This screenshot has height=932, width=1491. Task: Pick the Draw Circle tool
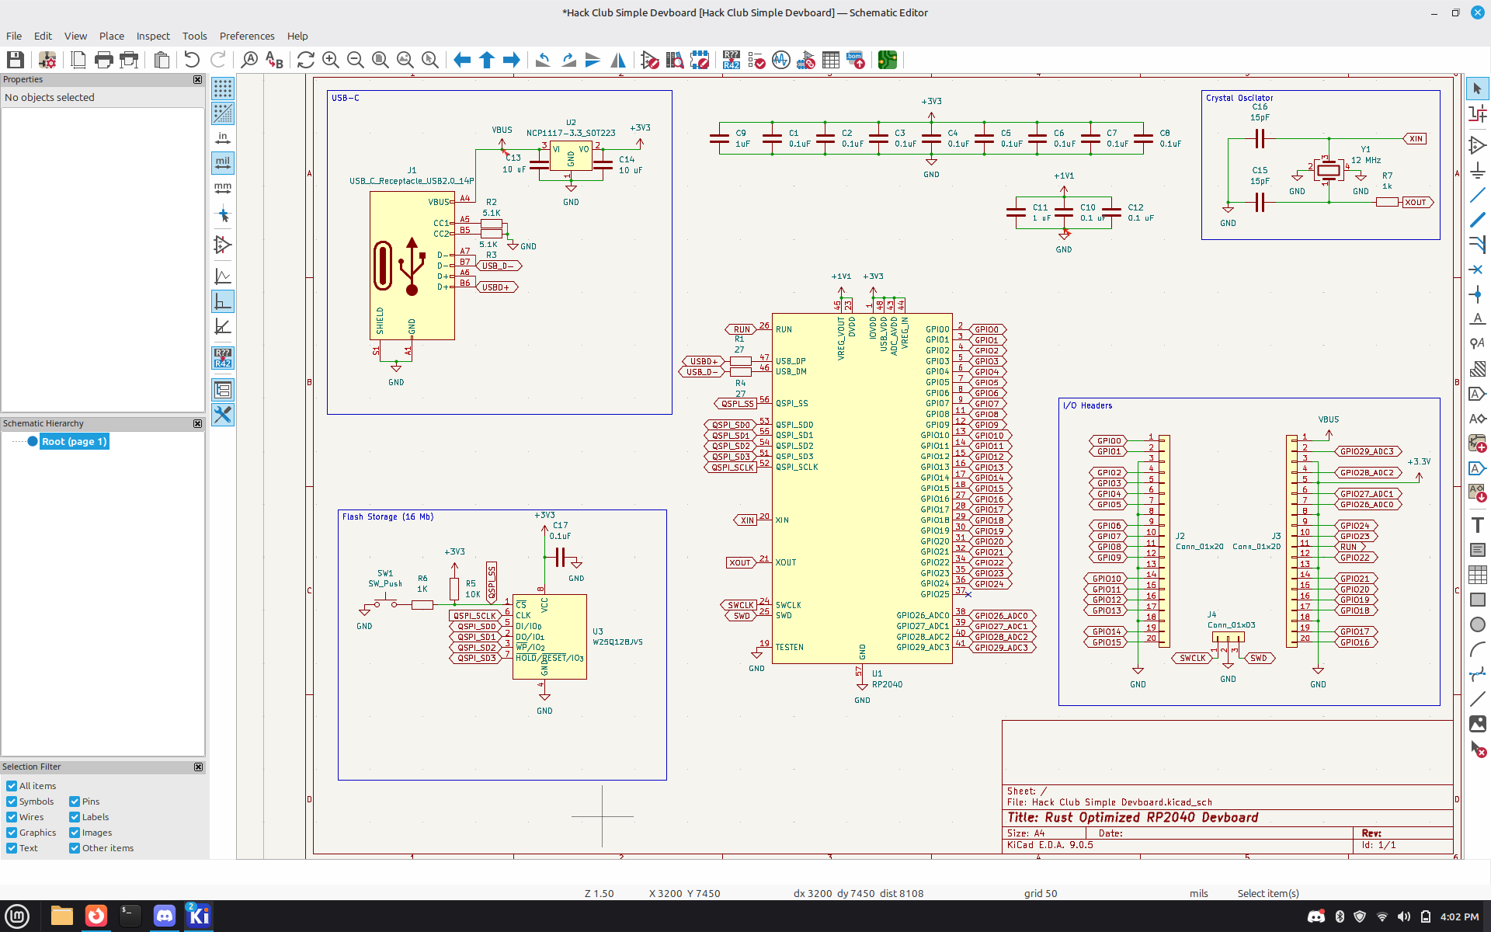[x=1477, y=624]
